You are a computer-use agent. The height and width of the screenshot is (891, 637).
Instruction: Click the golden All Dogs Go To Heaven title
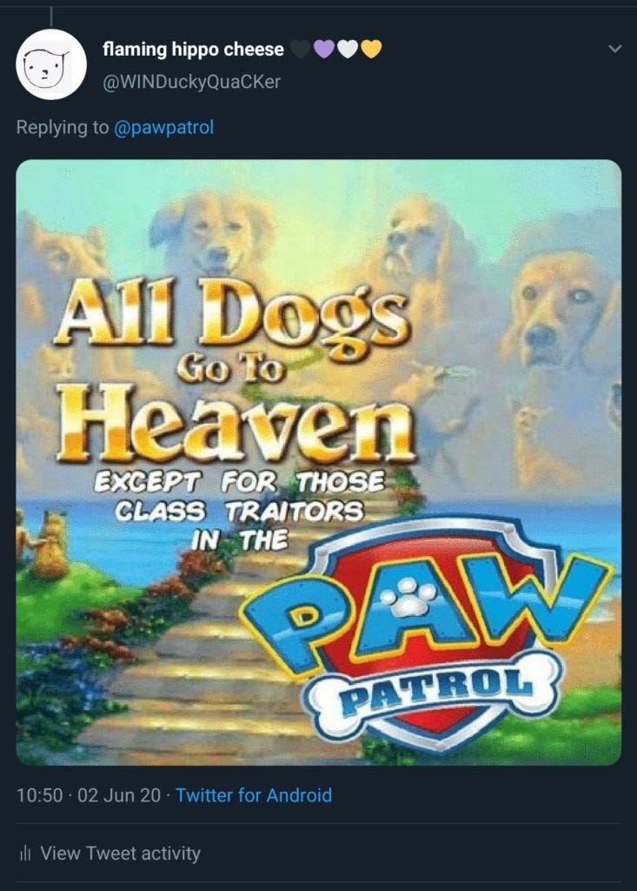point(234,371)
